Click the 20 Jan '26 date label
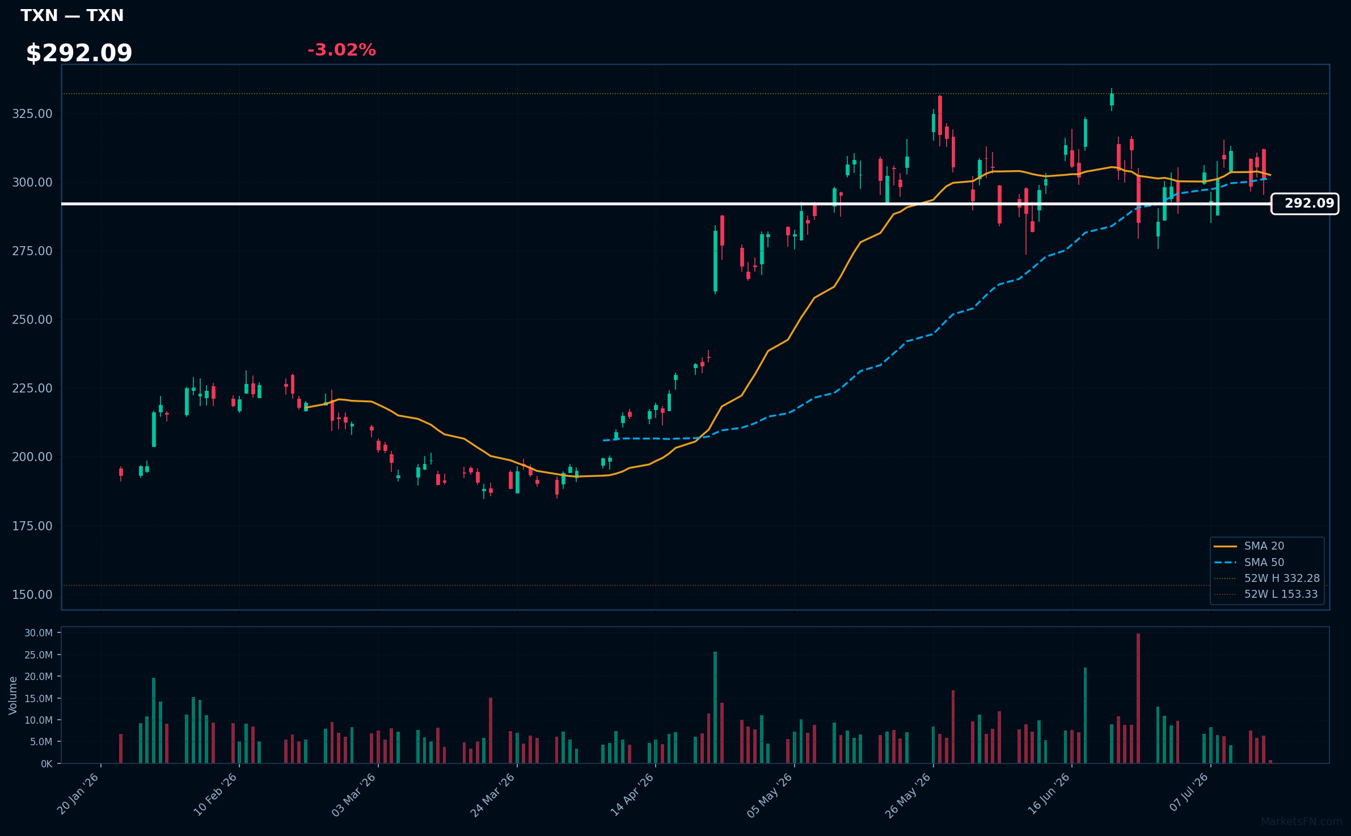The height and width of the screenshot is (836, 1351). click(78, 794)
